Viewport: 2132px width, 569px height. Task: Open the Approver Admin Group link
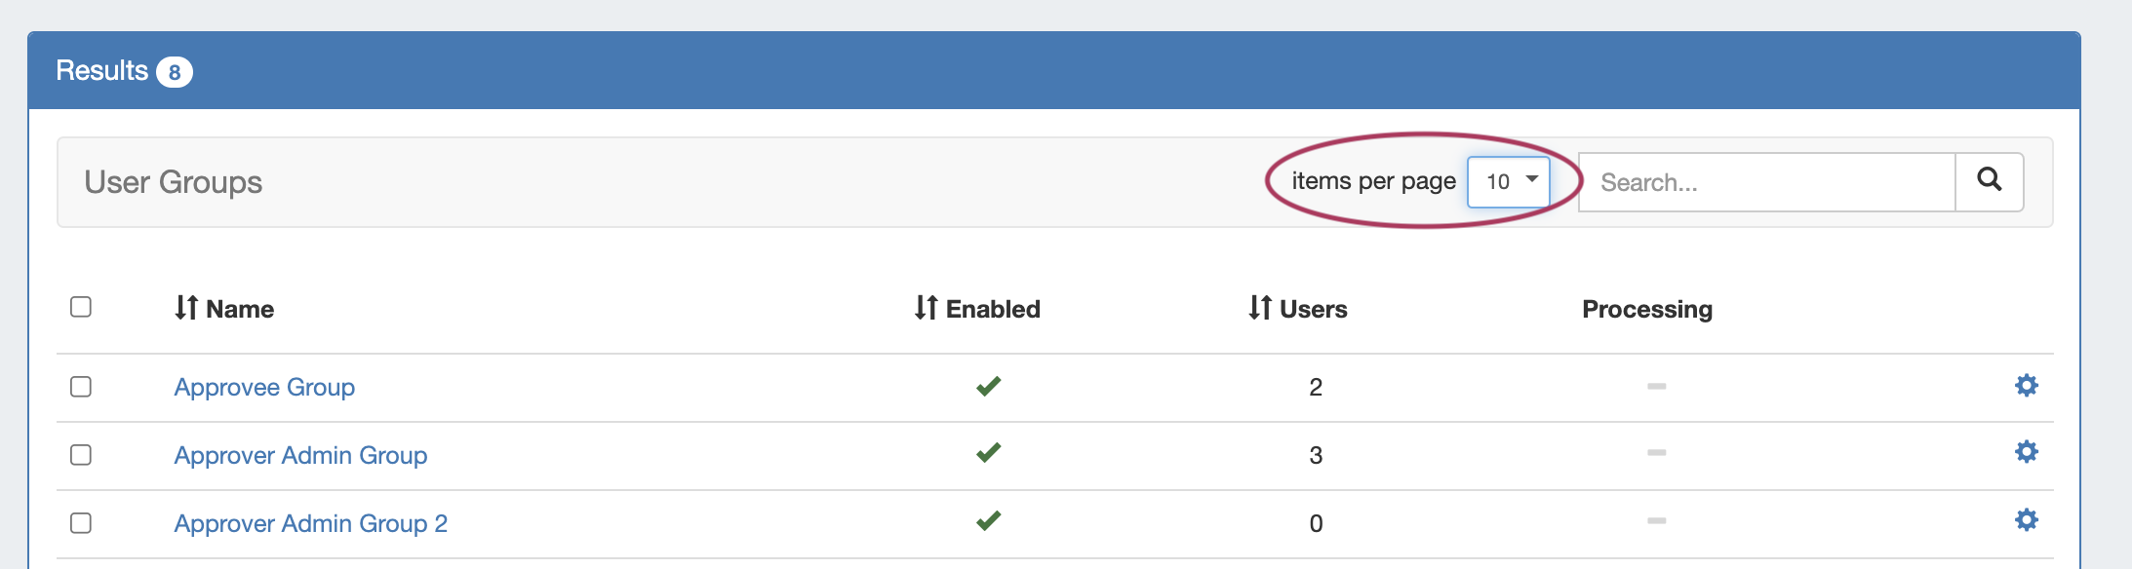click(300, 455)
